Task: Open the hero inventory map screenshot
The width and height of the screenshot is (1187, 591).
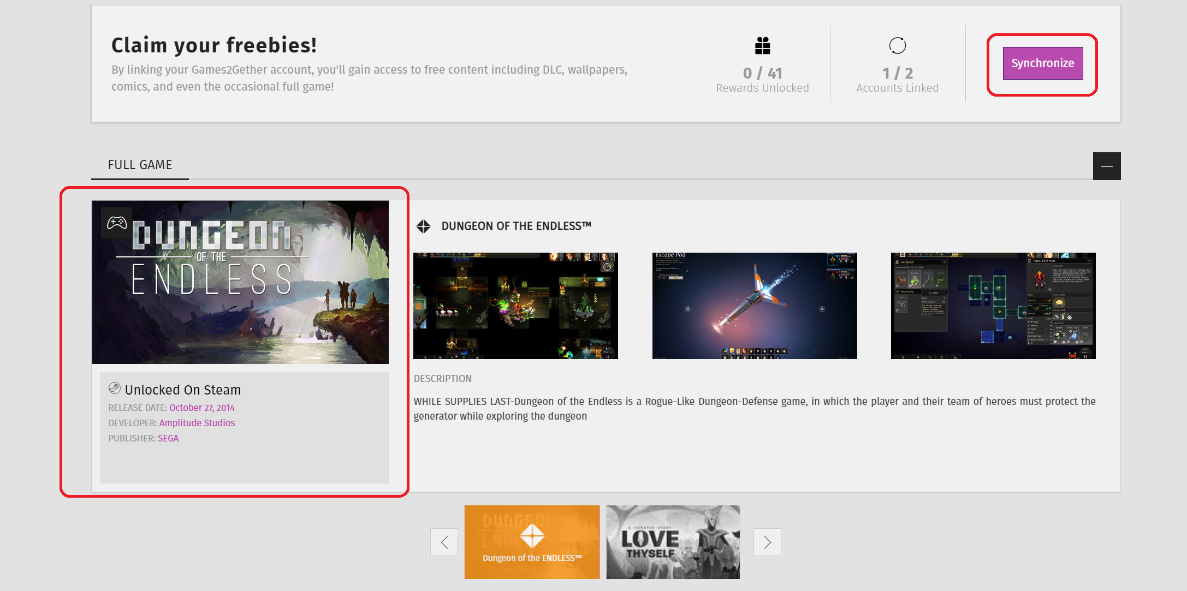Action: pyautogui.click(x=993, y=306)
